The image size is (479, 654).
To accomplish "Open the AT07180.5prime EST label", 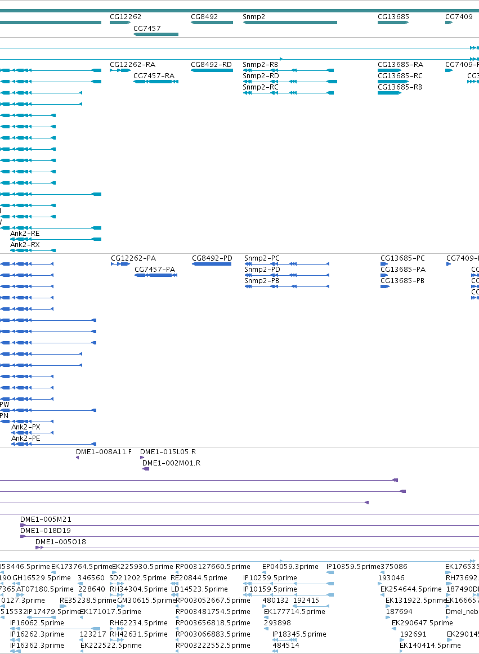I will pyautogui.click(x=44, y=589).
